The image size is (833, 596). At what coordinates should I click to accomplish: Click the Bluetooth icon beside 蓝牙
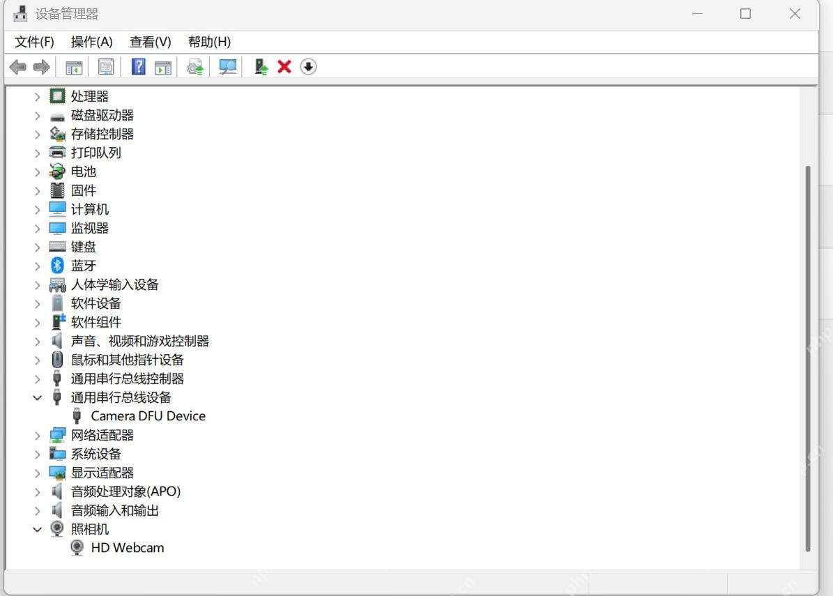pyautogui.click(x=57, y=266)
